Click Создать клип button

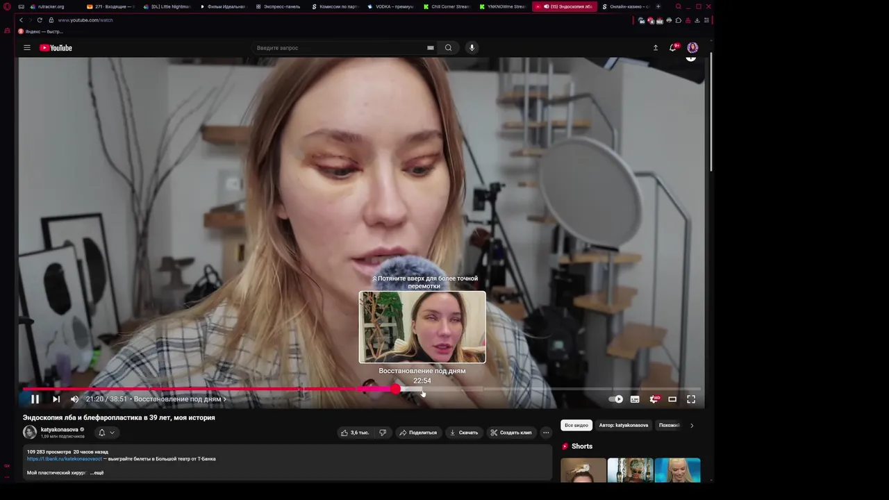(x=511, y=433)
